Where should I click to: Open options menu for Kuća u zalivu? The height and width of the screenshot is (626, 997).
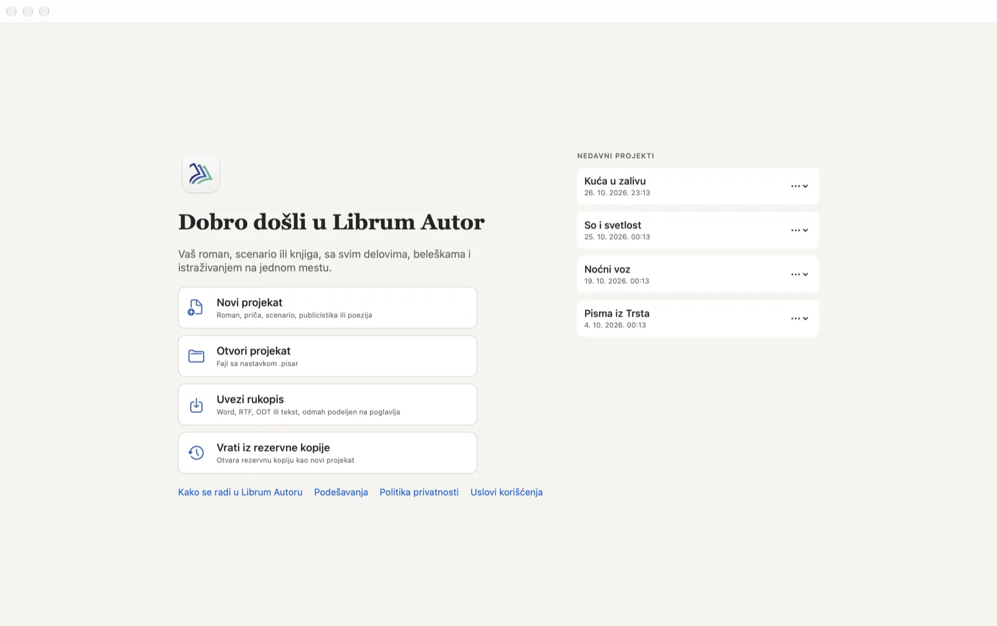click(799, 186)
